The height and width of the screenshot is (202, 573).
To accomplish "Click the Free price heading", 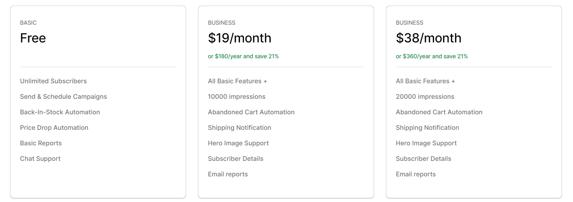I will (x=33, y=38).
